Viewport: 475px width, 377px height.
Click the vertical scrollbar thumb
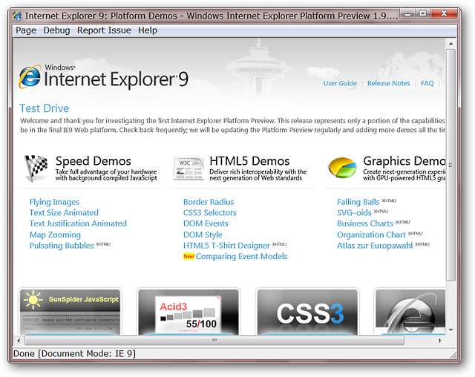(x=451, y=165)
